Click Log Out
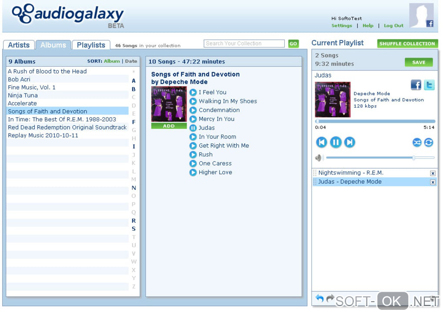Screen dimensions: 444x312 (394, 26)
